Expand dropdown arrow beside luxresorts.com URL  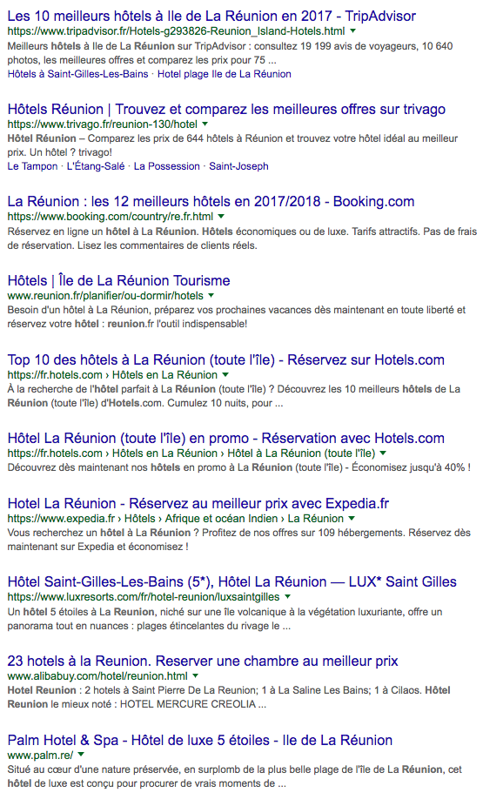tap(288, 597)
